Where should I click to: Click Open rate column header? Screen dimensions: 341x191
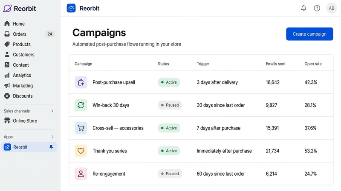click(x=313, y=64)
